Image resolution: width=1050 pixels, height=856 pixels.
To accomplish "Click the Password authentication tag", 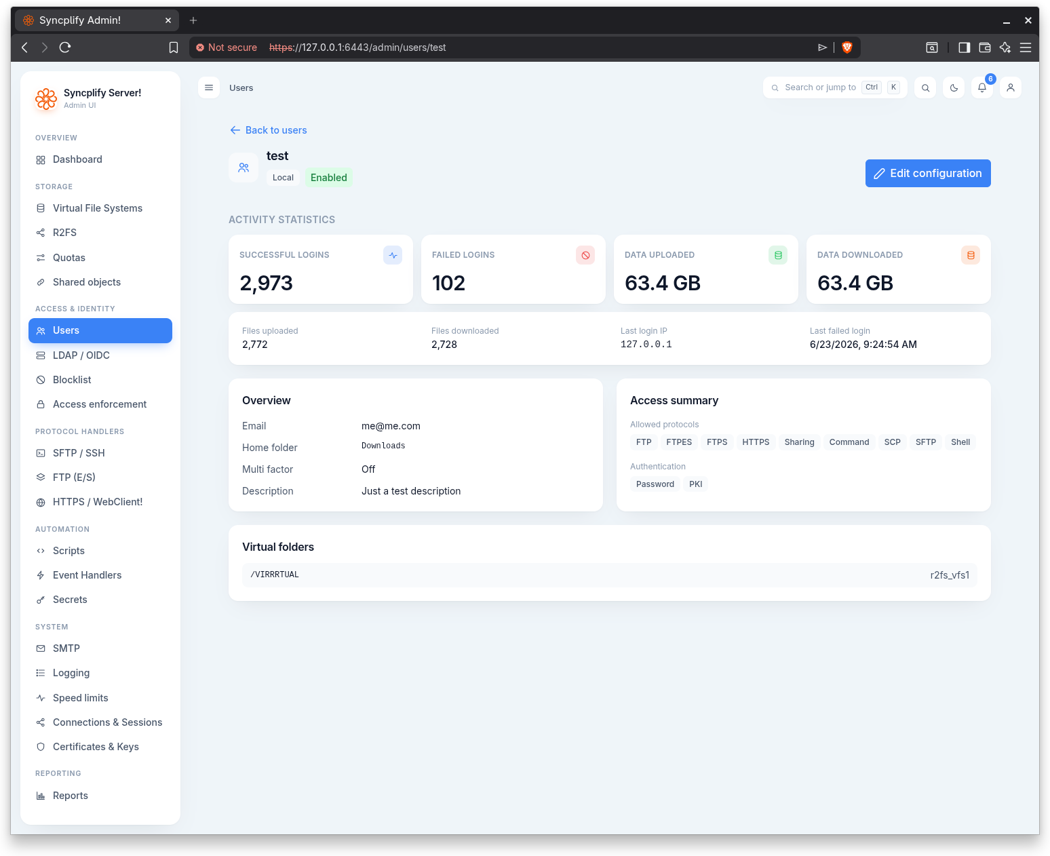I will point(655,484).
